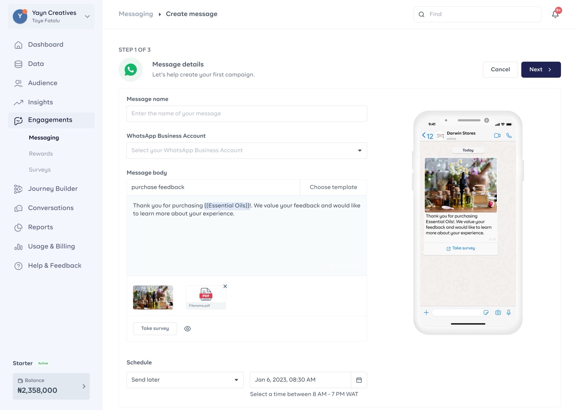Image resolution: width=577 pixels, height=410 pixels.
Task: Select Messaging submenu item
Action: [44, 138]
